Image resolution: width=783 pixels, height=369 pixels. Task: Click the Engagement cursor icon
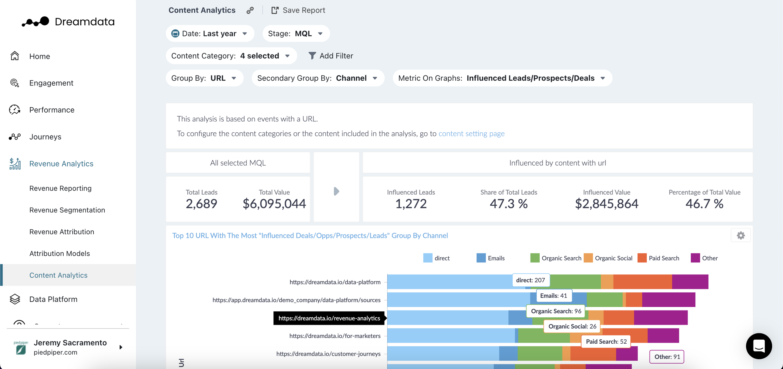15,83
